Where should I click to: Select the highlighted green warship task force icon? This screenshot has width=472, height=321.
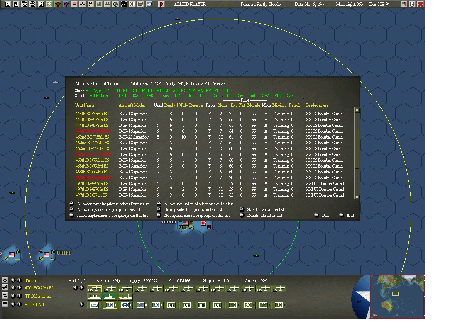pos(110,297)
